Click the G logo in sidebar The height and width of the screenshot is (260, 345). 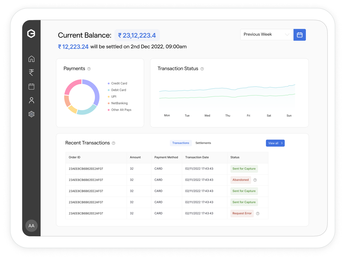coord(31,34)
